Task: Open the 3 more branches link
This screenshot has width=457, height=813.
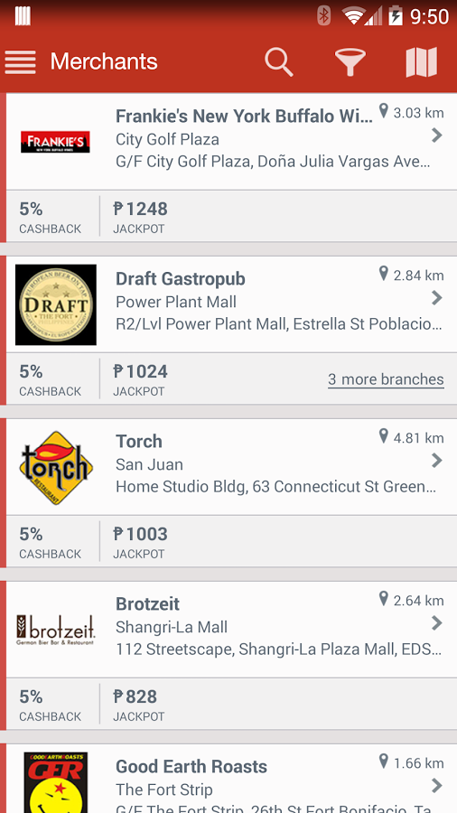Action: (x=386, y=379)
